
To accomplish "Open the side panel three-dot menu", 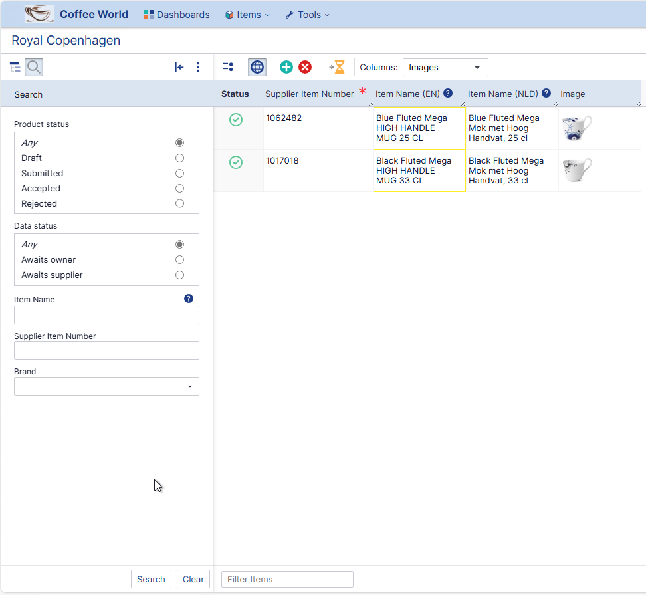I will [198, 67].
